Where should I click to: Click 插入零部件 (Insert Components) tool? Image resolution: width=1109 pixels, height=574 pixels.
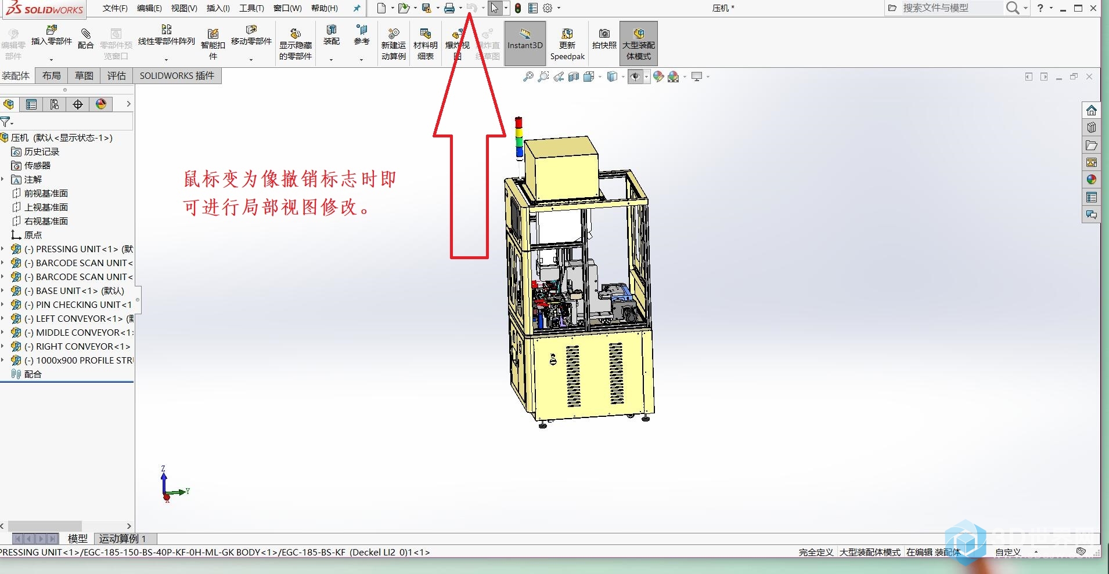point(51,35)
